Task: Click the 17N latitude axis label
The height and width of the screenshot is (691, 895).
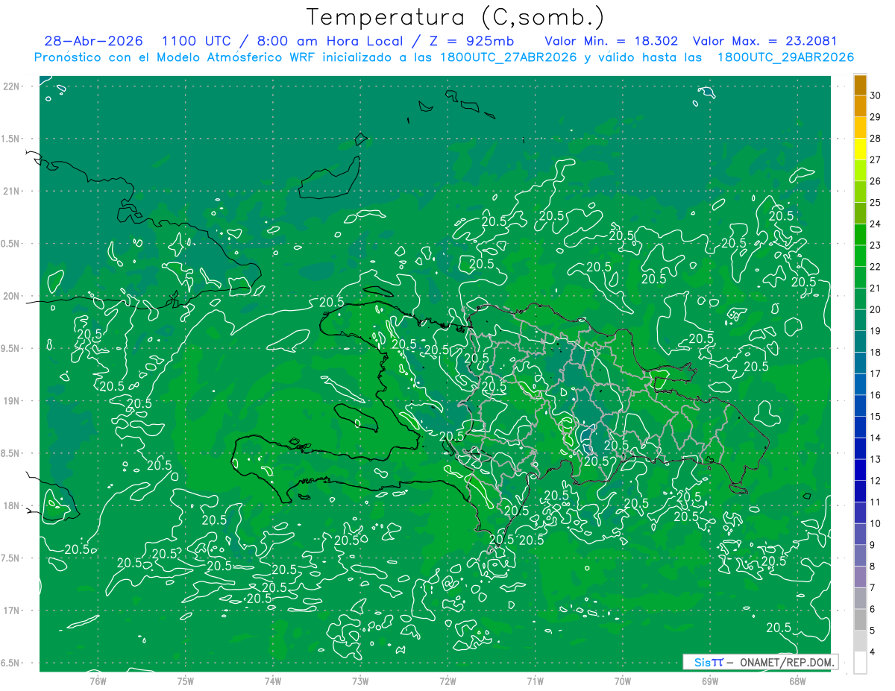Action: tap(13, 610)
